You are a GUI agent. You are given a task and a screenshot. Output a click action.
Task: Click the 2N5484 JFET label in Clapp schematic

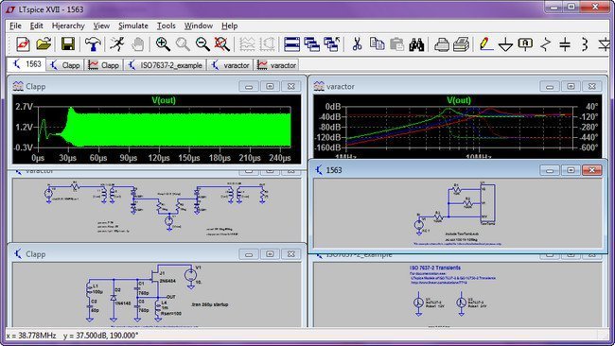(167, 281)
